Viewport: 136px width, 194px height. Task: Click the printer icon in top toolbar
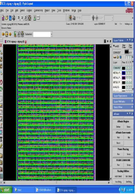(x=14, y=18)
